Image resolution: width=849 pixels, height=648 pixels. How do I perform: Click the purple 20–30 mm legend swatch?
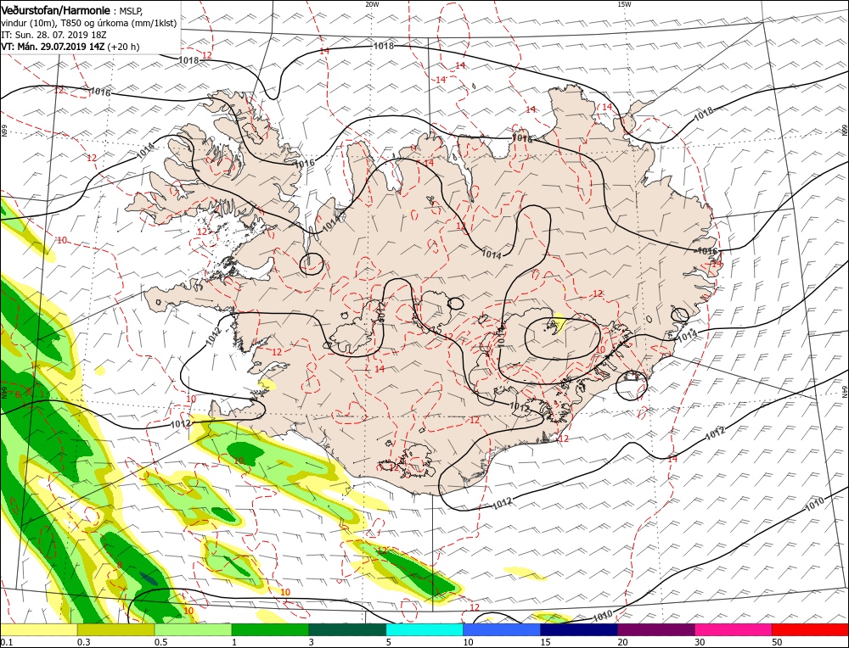[x=656, y=629]
